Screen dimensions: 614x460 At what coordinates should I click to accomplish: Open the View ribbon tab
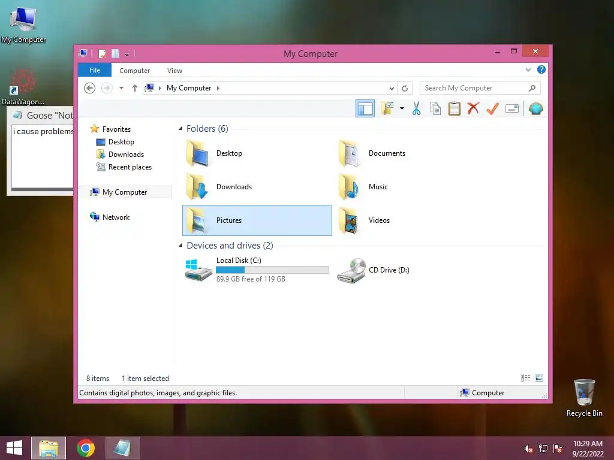174,71
